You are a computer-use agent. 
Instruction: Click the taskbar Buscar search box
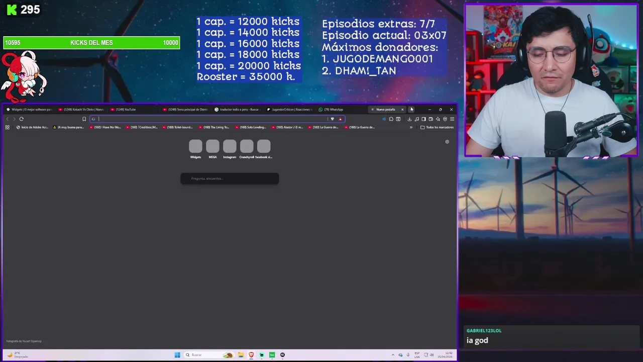click(x=209, y=355)
